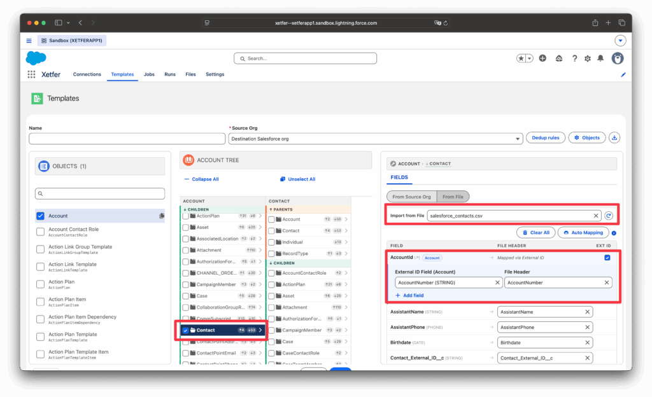
Task: Open the Salesforce app launcher grid icon
Action: point(31,74)
